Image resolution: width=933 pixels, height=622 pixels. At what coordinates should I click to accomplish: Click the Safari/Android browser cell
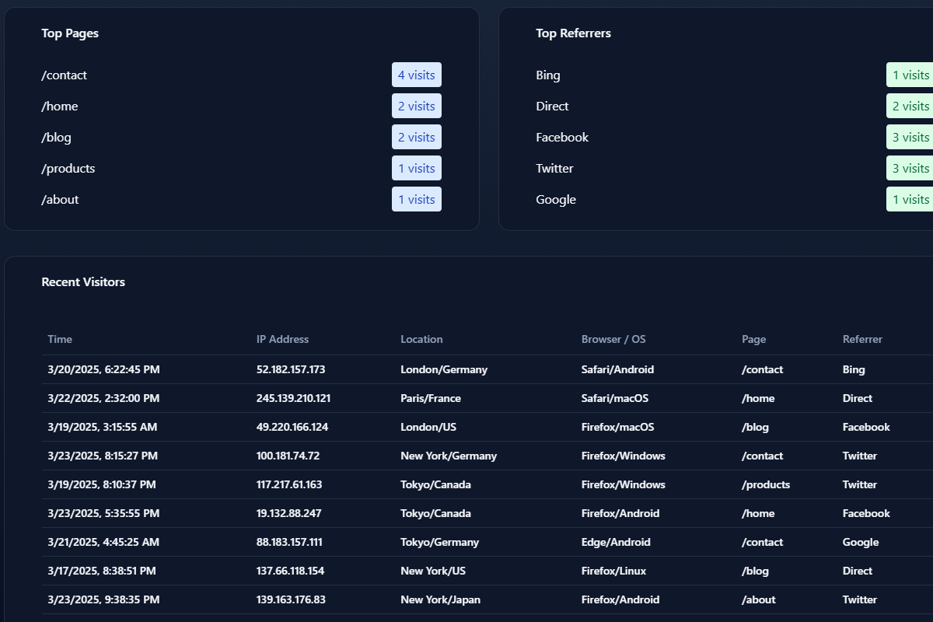click(x=617, y=369)
